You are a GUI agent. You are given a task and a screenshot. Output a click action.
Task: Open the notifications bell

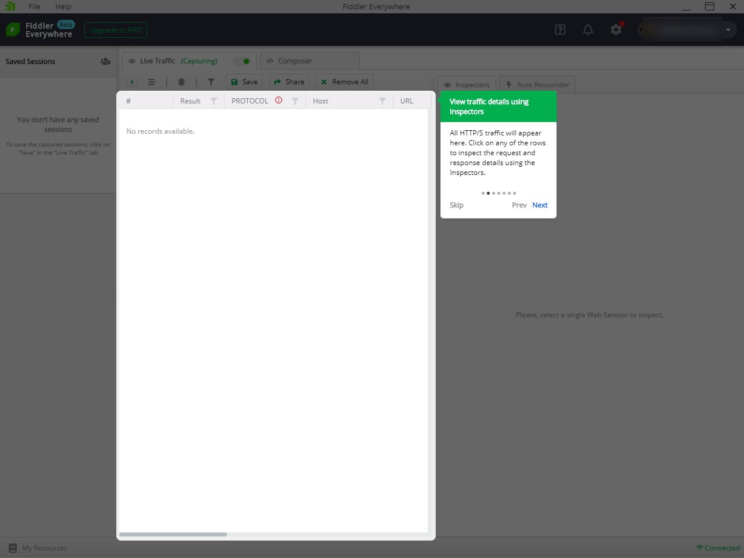(x=588, y=30)
